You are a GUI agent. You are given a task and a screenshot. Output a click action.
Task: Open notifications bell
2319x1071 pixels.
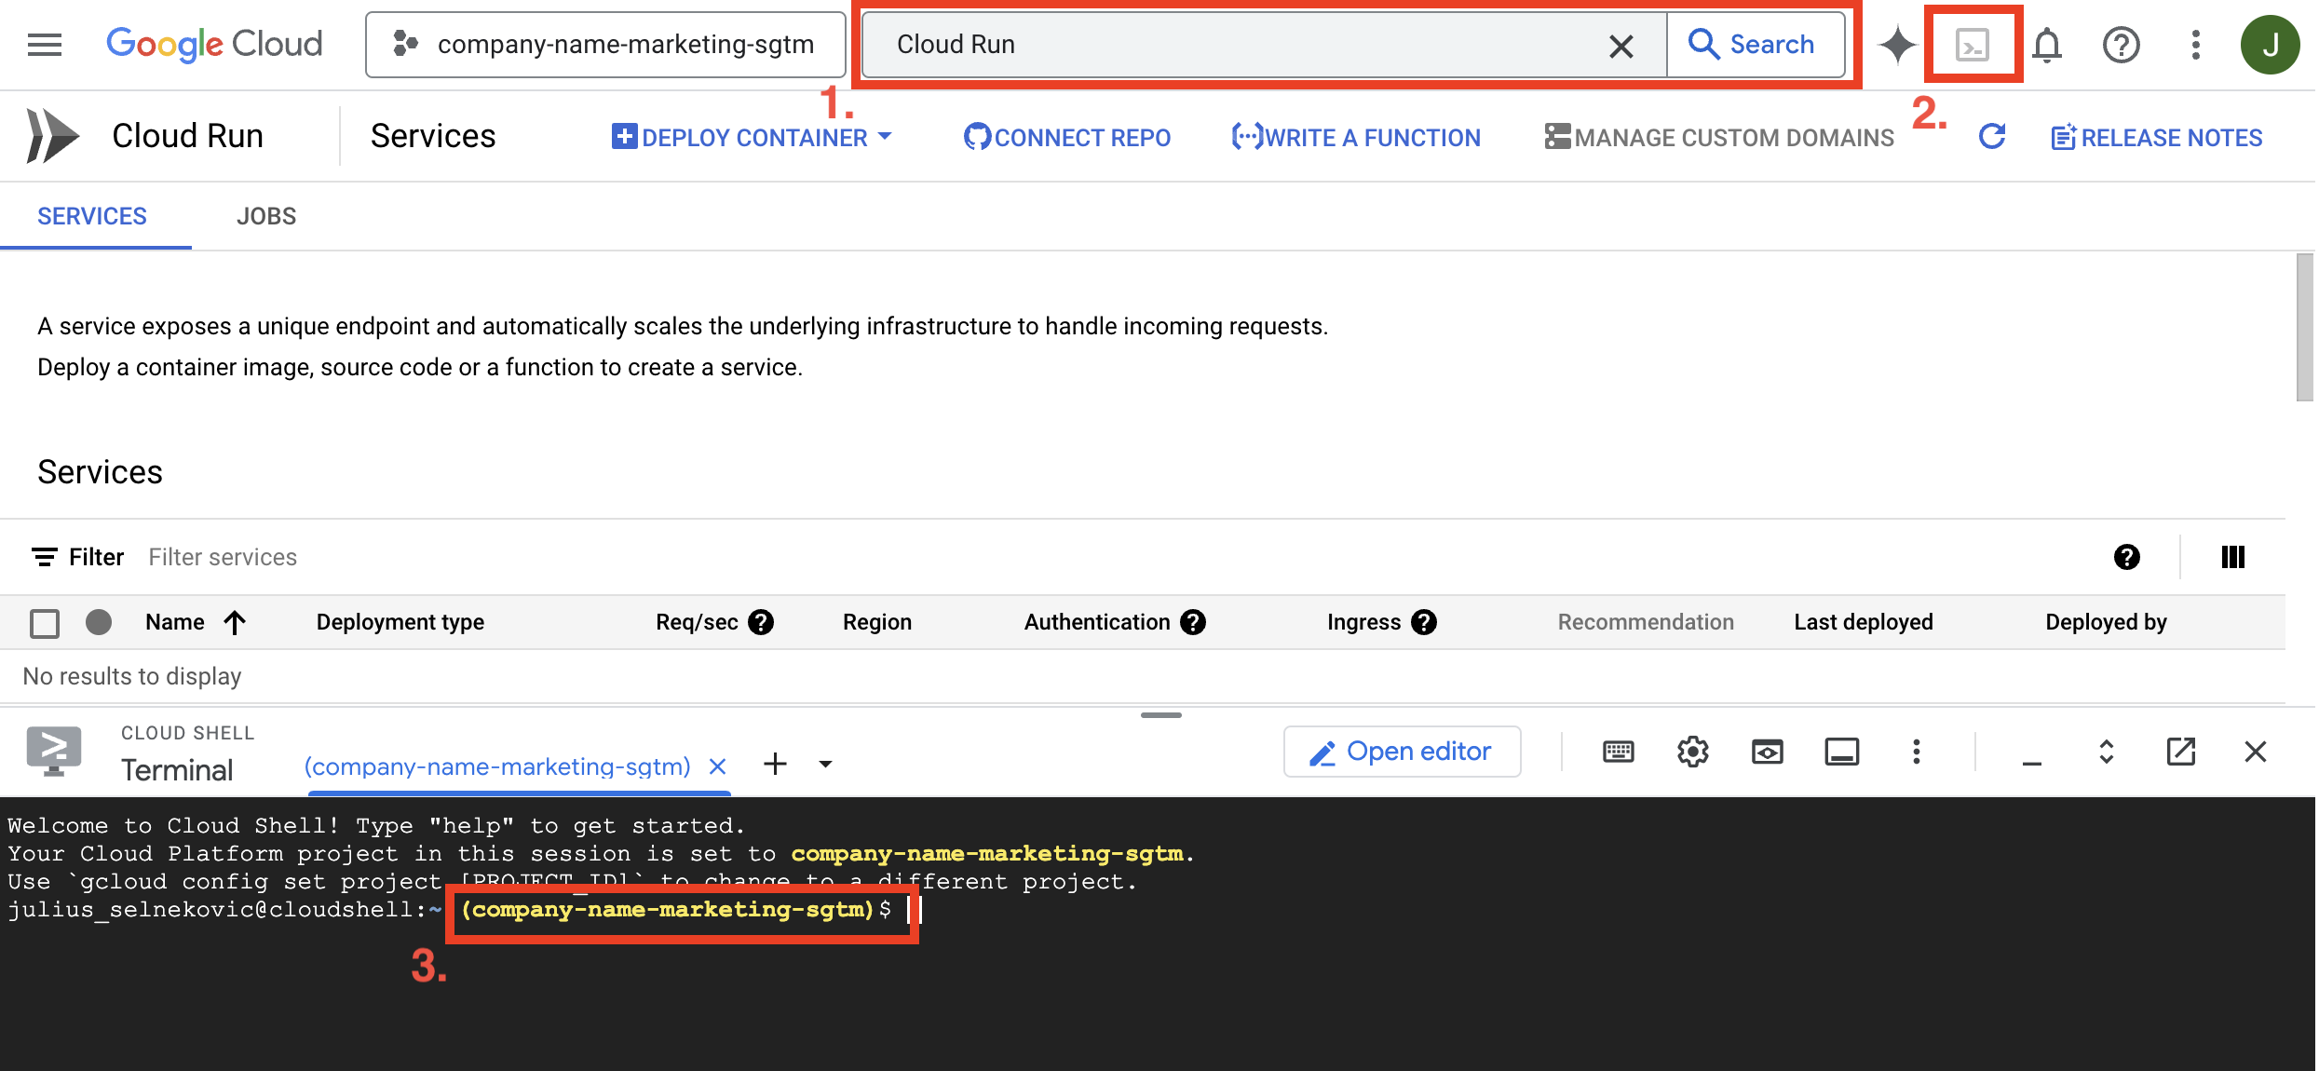(x=2047, y=44)
